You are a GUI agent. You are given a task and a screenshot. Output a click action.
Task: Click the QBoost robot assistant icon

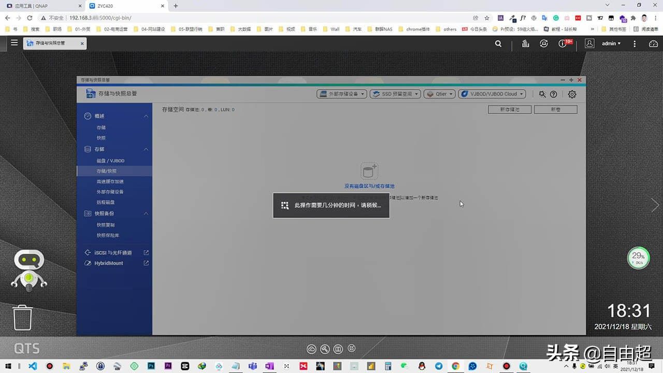pos(29,269)
